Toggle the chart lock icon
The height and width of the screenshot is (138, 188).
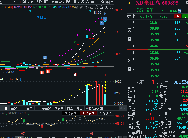click(101, 7)
